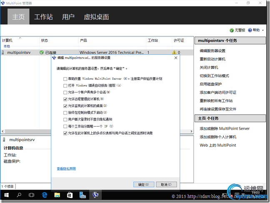Open the 虚拟桌面 tab
The image size is (270, 203).
[x=96, y=17]
